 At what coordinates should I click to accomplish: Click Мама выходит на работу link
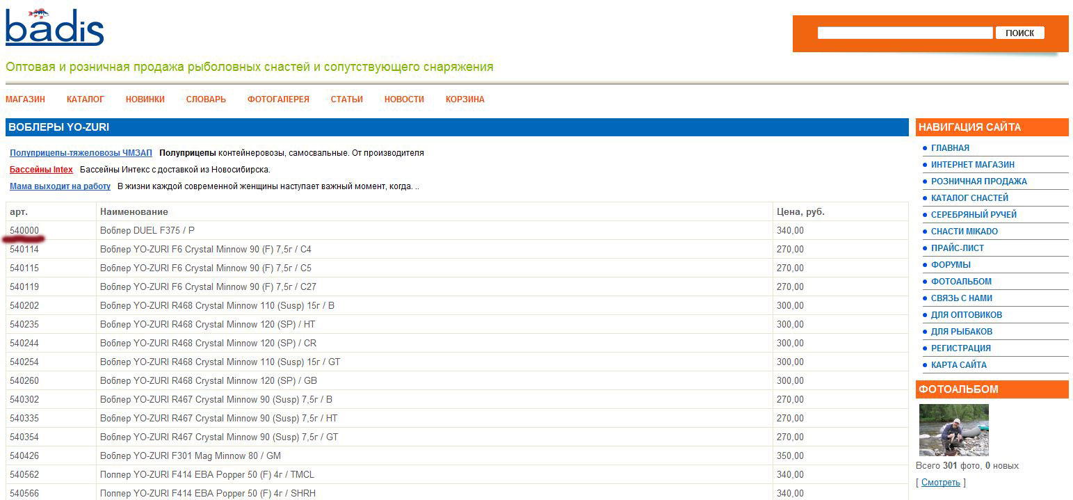coord(60,186)
